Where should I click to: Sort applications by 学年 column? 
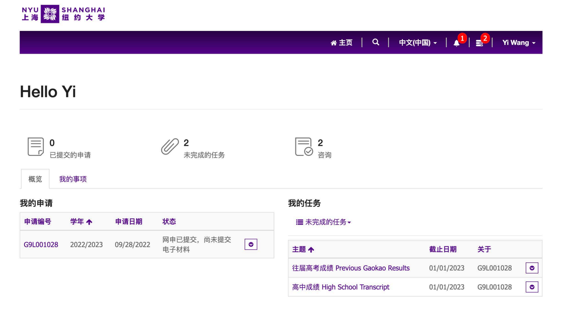pyautogui.click(x=80, y=222)
